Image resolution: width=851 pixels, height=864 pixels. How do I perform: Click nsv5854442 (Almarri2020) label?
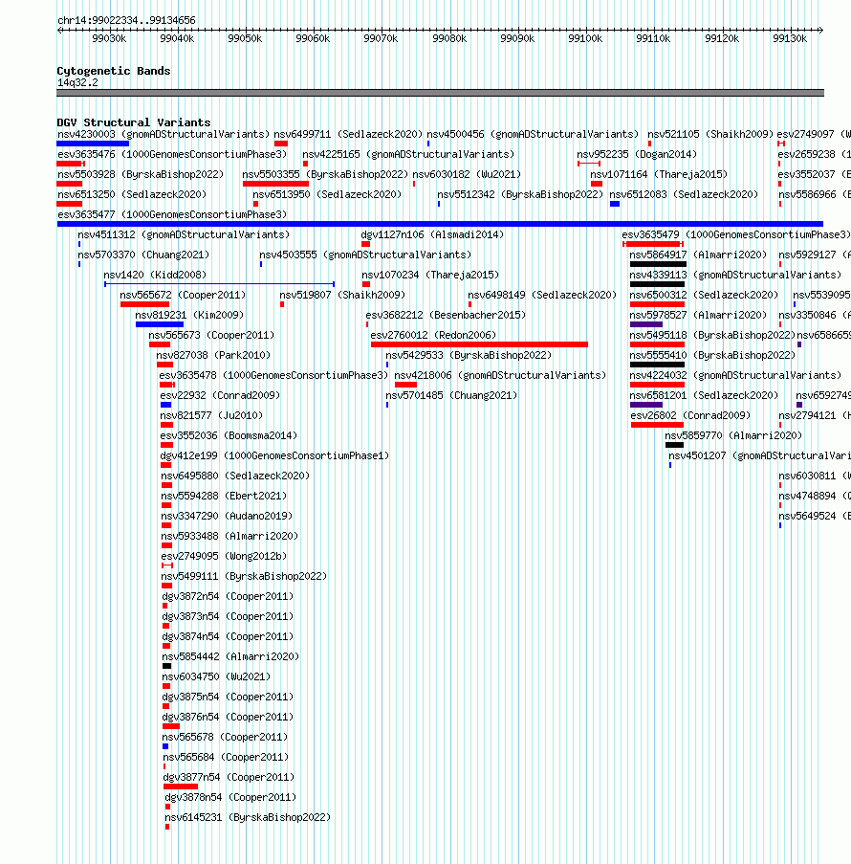(x=230, y=656)
